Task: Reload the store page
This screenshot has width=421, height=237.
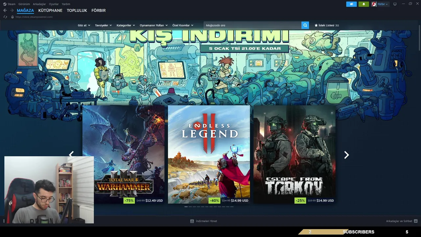Action: pos(5,17)
